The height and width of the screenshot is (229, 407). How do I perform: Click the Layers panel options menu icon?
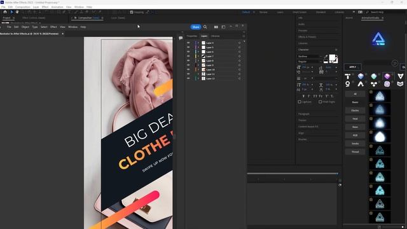coord(244,36)
